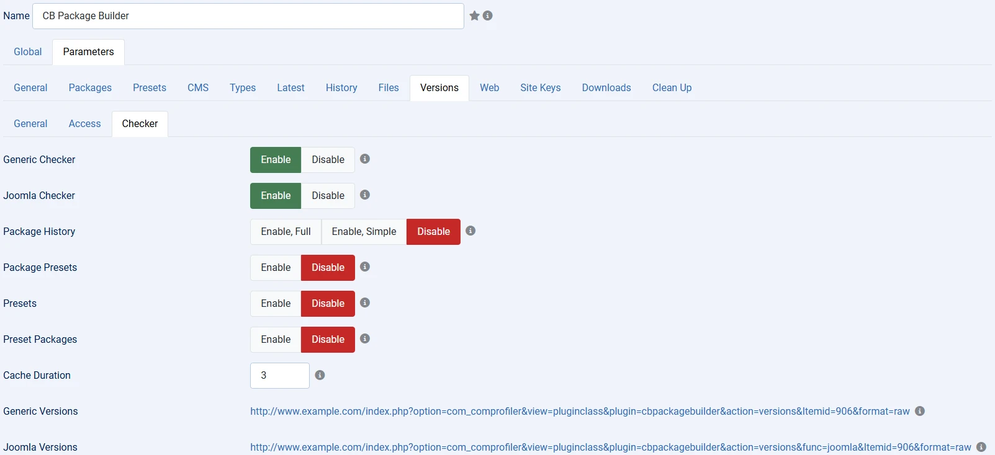Switch to the Types tab
Screen dimensions: 995x455
pyautogui.click(x=243, y=88)
